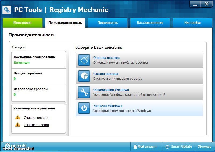
Task: Open Помощь help button
Action: click(x=205, y=147)
